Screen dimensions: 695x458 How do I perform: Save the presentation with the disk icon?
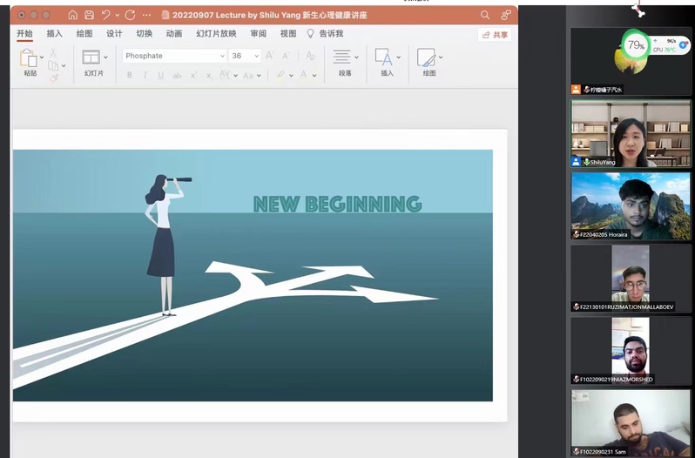(x=89, y=15)
